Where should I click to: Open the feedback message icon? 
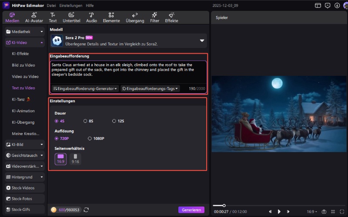tap(328, 6)
